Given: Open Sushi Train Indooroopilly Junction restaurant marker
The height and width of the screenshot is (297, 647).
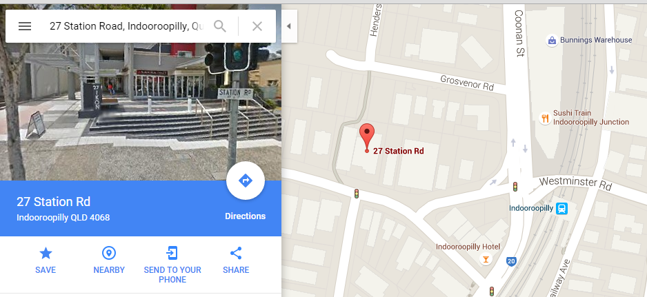Looking at the screenshot, I should coord(545,119).
